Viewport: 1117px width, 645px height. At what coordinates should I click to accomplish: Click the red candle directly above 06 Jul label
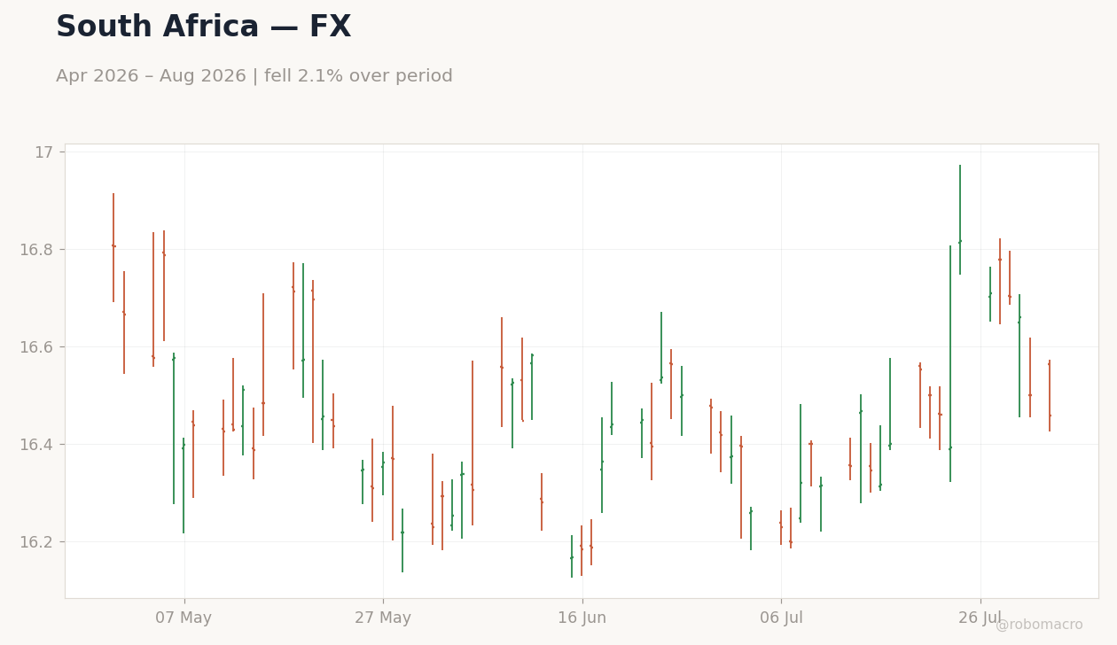(x=781, y=527)
